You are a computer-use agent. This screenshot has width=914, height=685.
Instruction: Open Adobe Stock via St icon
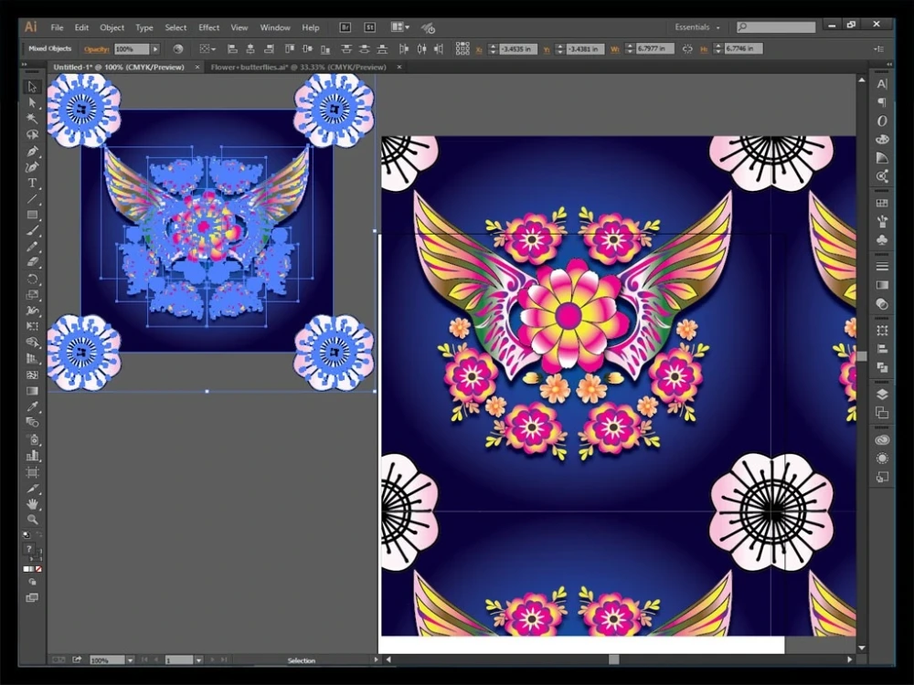(x=369, y=27)
